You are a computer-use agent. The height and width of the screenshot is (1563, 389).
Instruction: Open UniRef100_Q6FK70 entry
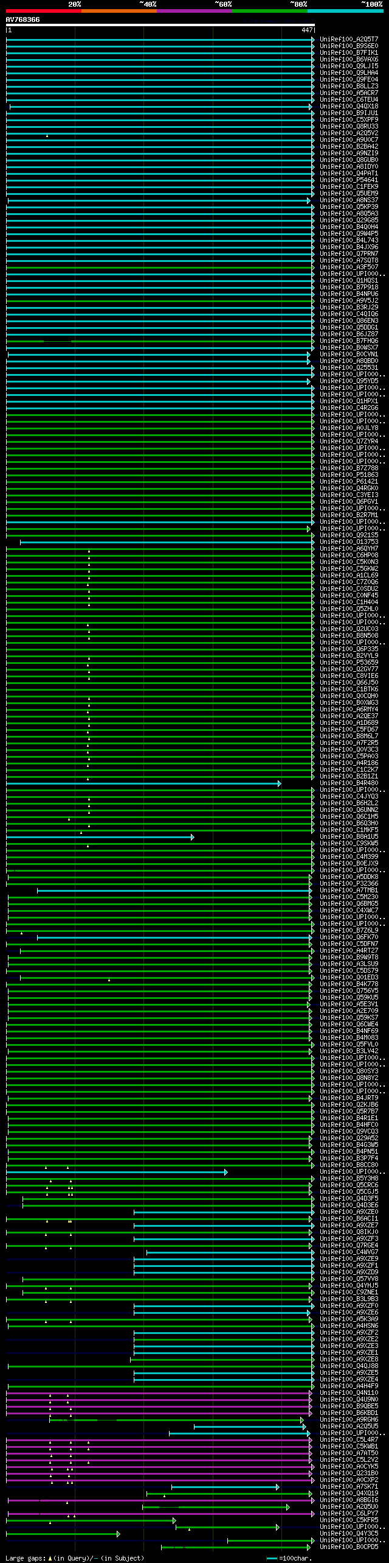click(x=349, y=937)
